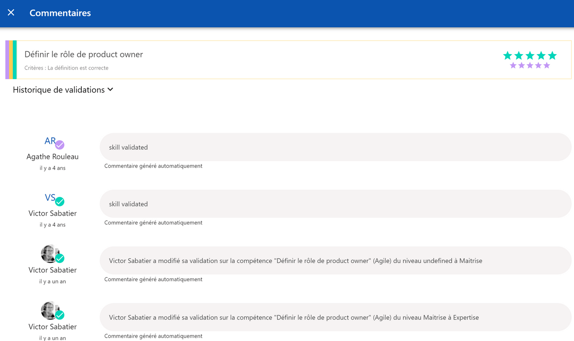This screenshot has width=574, height=341.
Task: Click Victor Sabatier's photo on the undefined à Maitrise comment
Action: [x=50, y=254]
